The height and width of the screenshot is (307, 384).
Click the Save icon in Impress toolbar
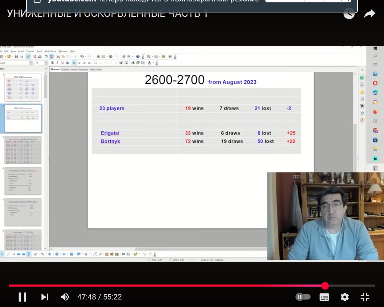[16, 56]
